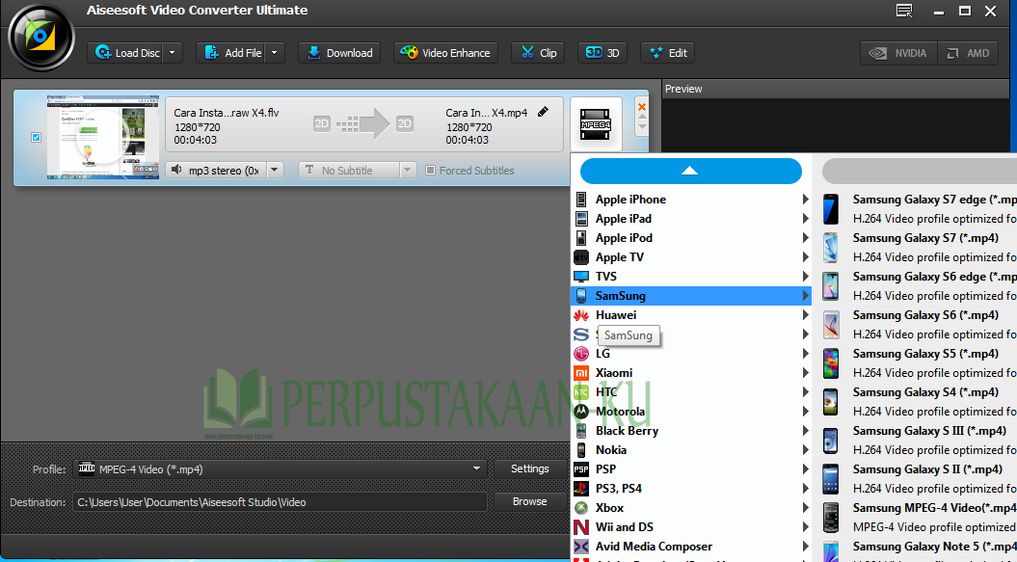Expand the Load Disc dropdown arrow

tap(173, 53)
